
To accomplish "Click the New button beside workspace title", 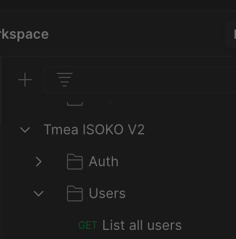I will click(x=230, y=34).
